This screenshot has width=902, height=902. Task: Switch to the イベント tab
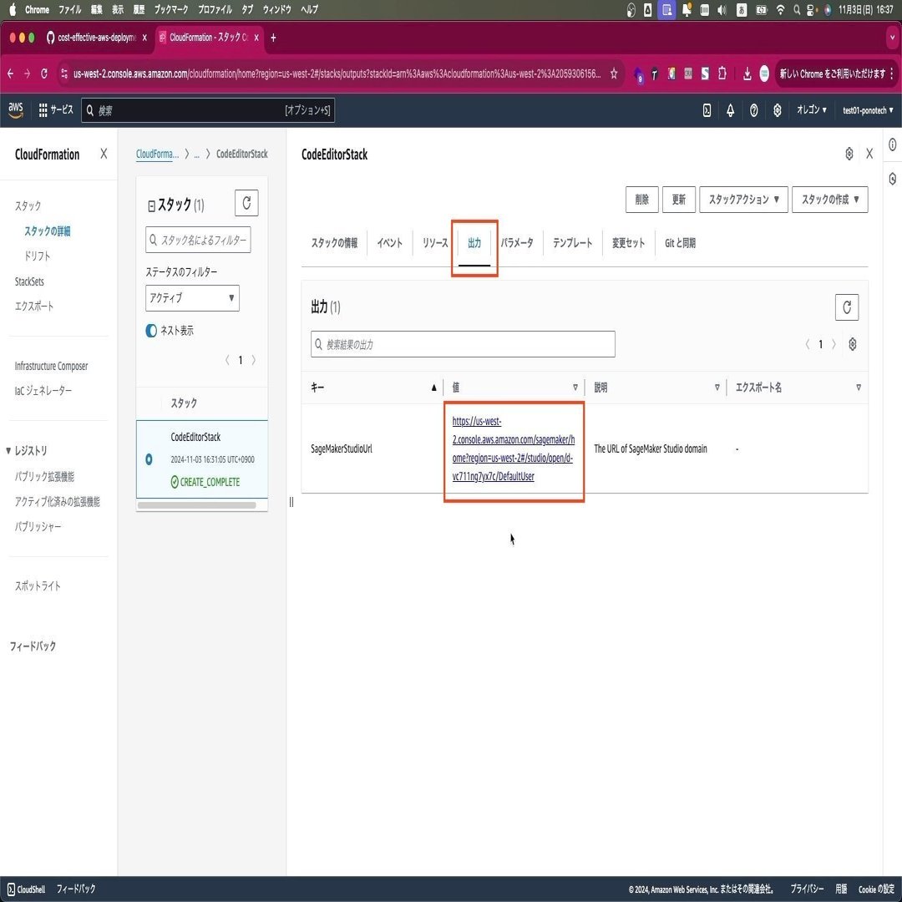click(389, 243)
